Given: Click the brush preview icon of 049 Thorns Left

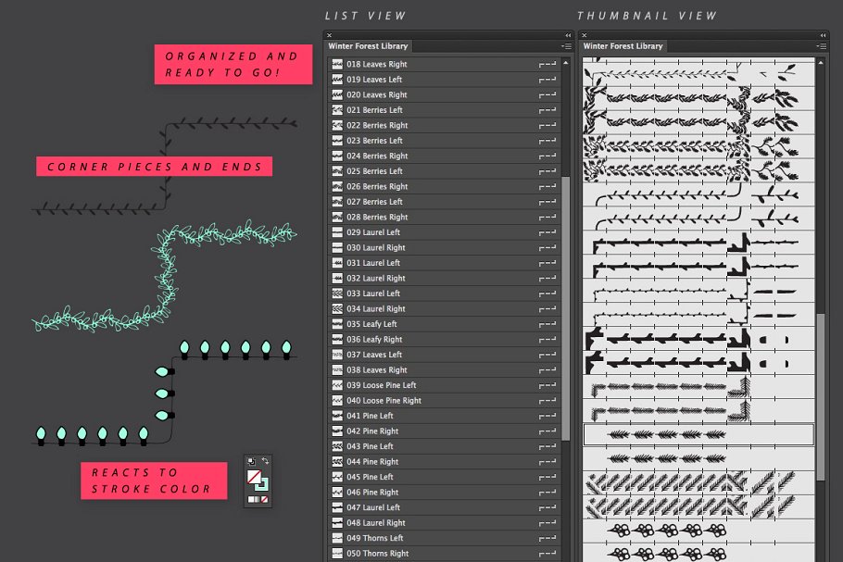Looking at the screenshot, I should (x=337, y=538).
